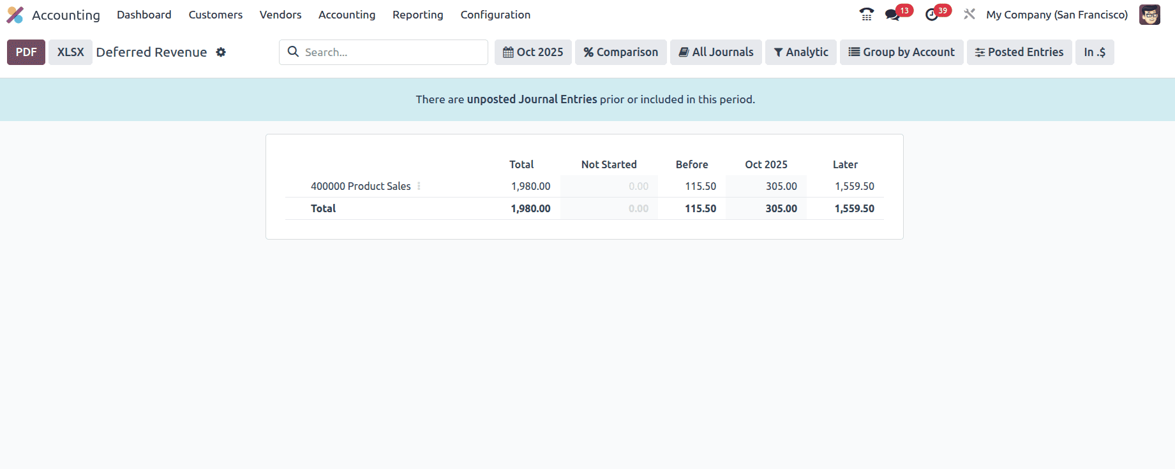Open the Group by Account dropdown
Image resolution: width=1175 pixels, height=469 pixels.
pos(902,52)
